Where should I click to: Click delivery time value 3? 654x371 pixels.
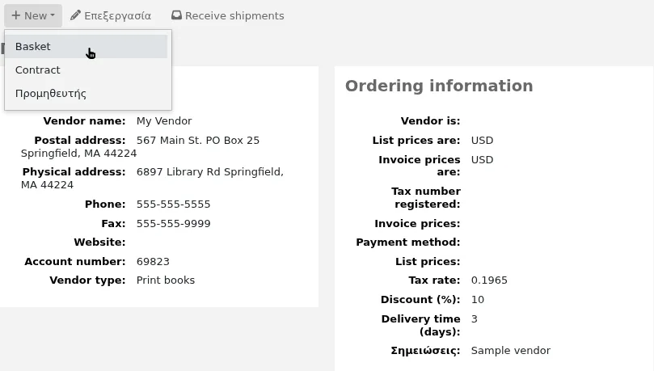[x=475, y=319]
